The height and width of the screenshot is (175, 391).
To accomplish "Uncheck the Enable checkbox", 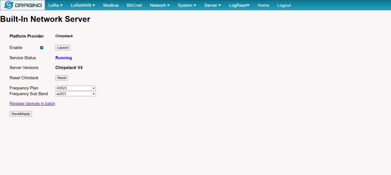I will pos(42,48).
